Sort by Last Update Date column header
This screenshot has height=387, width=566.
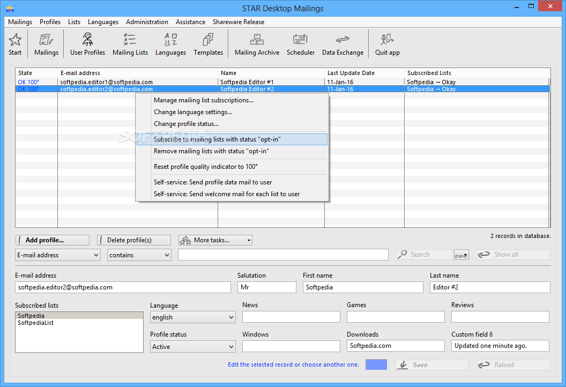pos(364,73)
